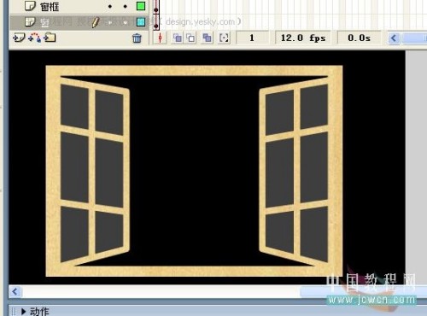Click the Center Frame timeline button
The width and height of the screenshot is (427, 316).
pyautogui.click(x=160, y=38)
